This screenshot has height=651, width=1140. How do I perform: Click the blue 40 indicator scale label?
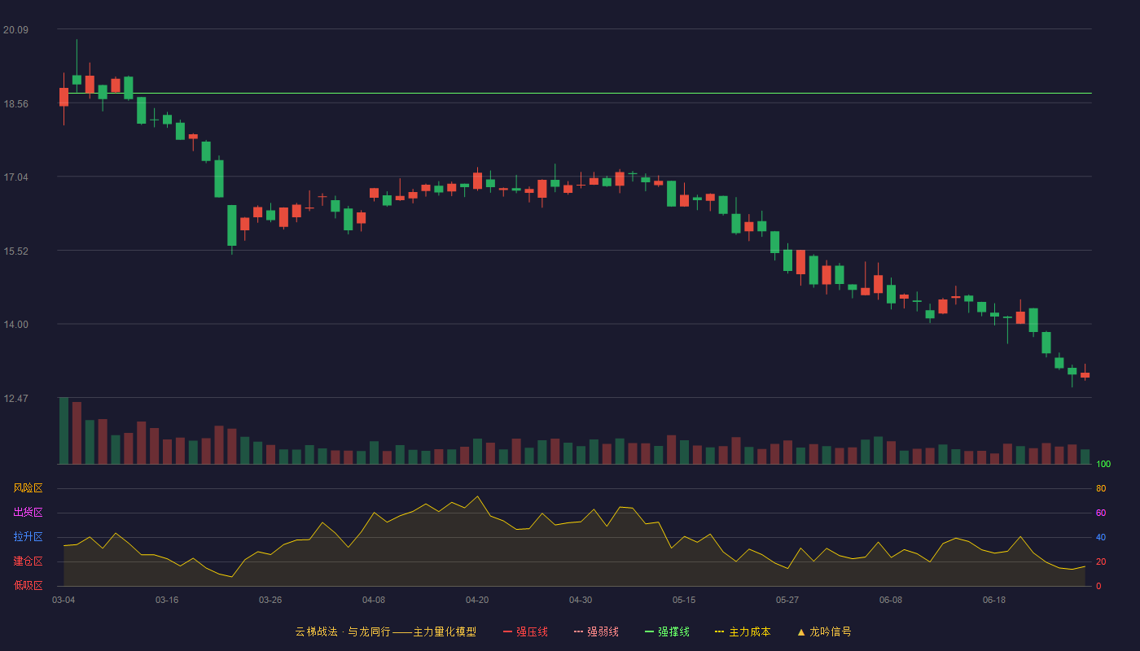[x=1101, y=537]
